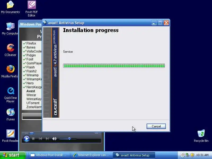Open QuickTime Player desktop icon
The image size is (212, 159).
(x=10, y=95)
